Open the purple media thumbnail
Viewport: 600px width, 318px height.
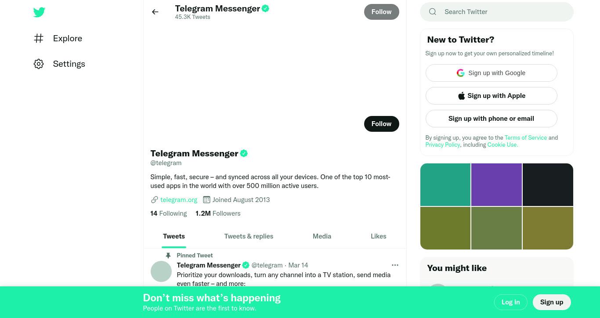pyautogui.click(x=496, y=184)
